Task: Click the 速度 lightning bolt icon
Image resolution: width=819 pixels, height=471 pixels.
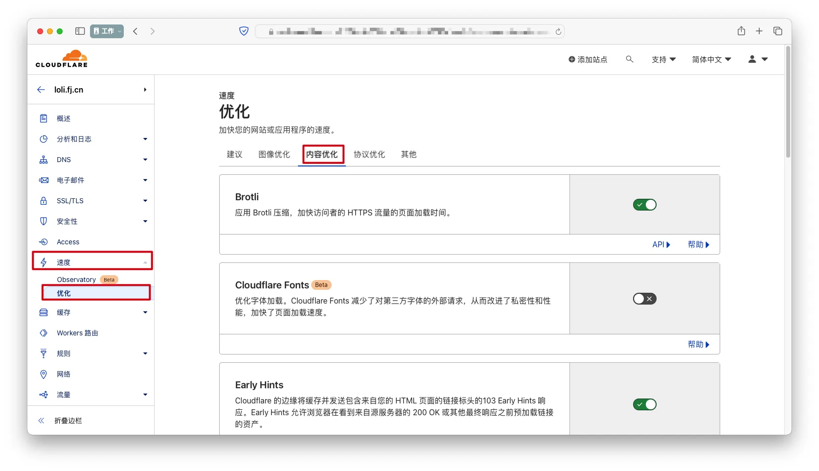Action: [44, 262]
